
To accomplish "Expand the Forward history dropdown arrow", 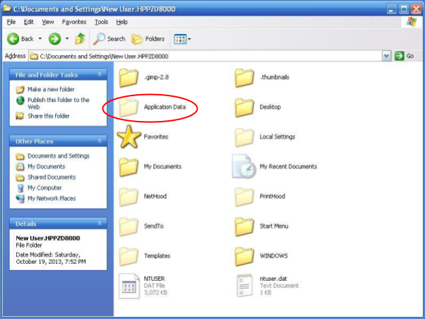I will click(67, 39).
